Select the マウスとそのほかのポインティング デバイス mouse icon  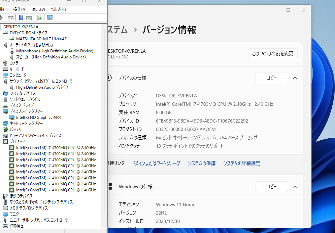[x=5, y=202]
